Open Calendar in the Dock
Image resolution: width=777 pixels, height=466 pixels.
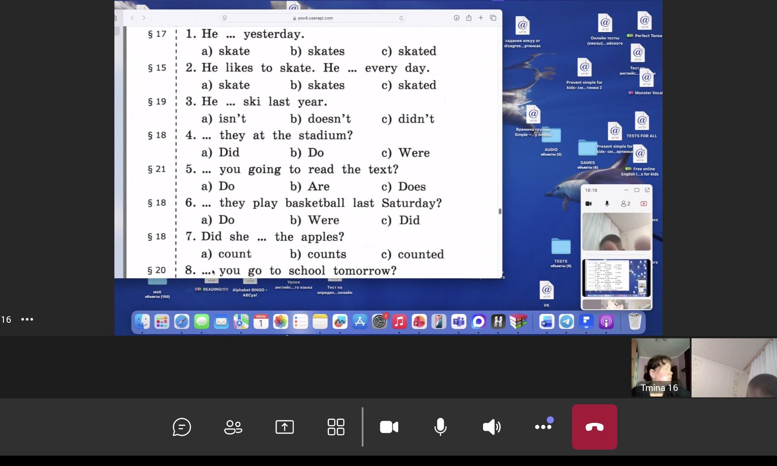[261, 321]
